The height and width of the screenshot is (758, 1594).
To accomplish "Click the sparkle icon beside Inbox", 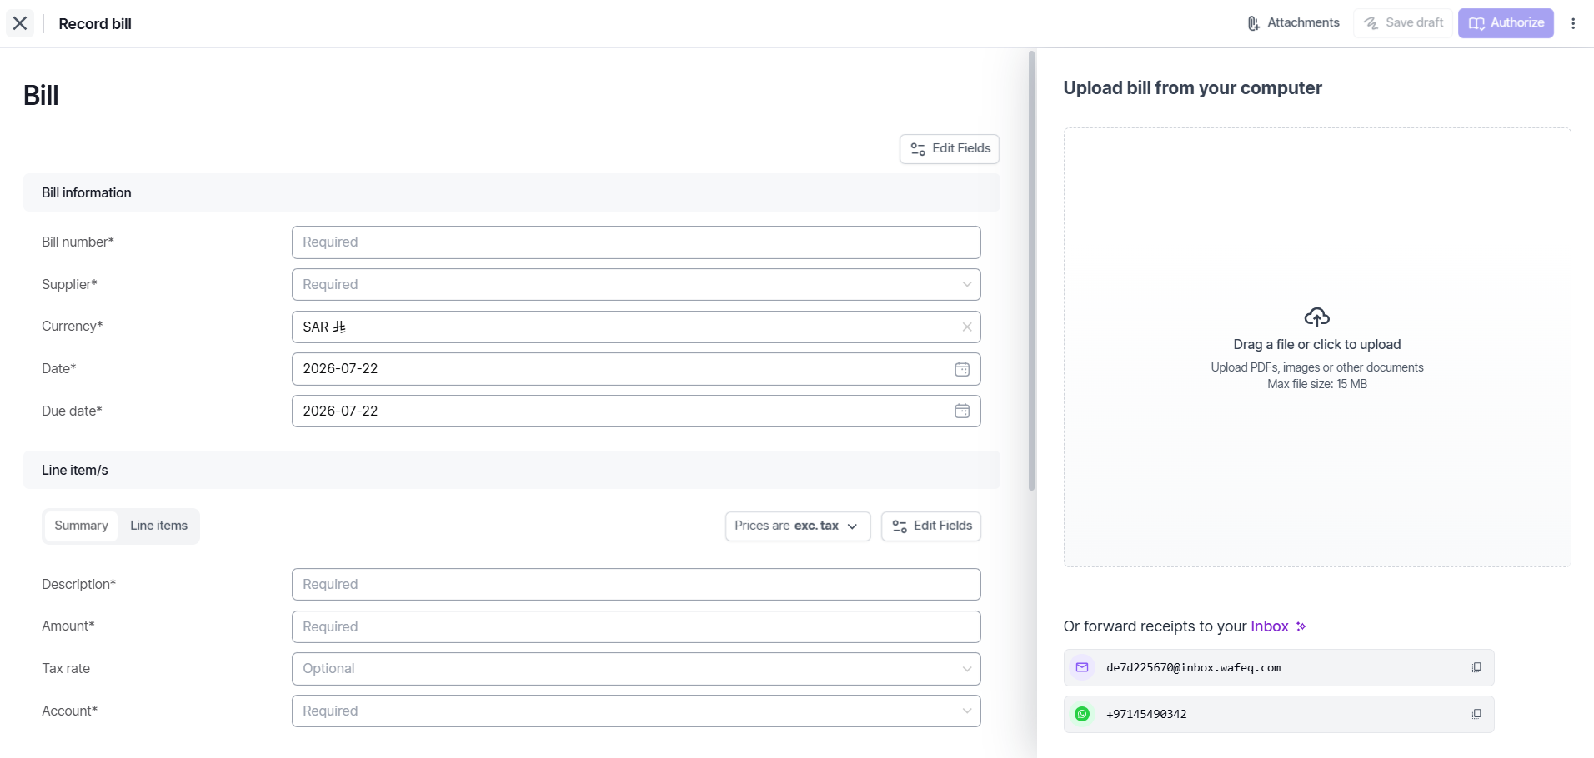I will click(x=1301, y=627).
